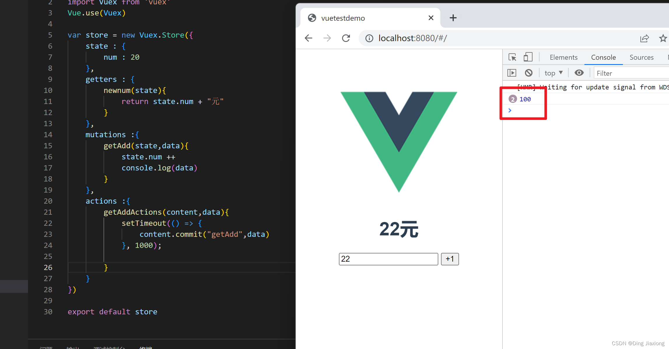Toggle the device toolbar icon
The image size is (669, 349).
528,57
